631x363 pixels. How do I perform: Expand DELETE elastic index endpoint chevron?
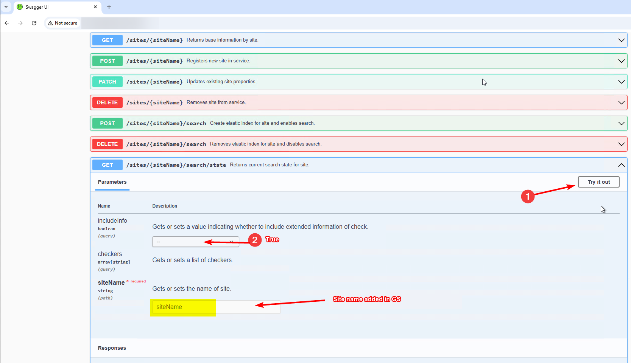point(621,144)
